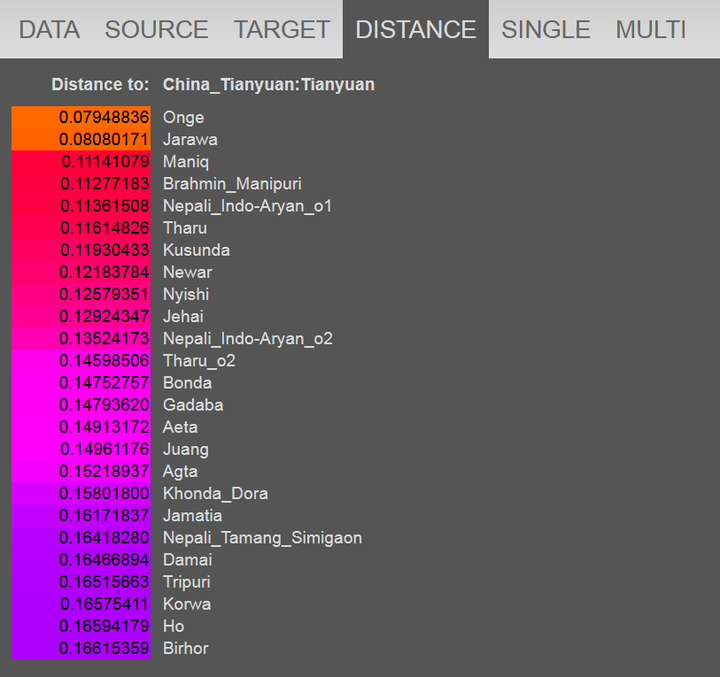The height and width of the screenshot is (677, 720).
Task: Click the distance value 0.16466894
Action: pyautogui.click(x=81, y=560)
